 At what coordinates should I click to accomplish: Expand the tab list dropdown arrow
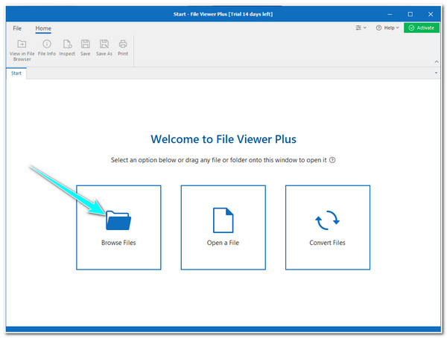pyautogui.click(x=436, y=73)
